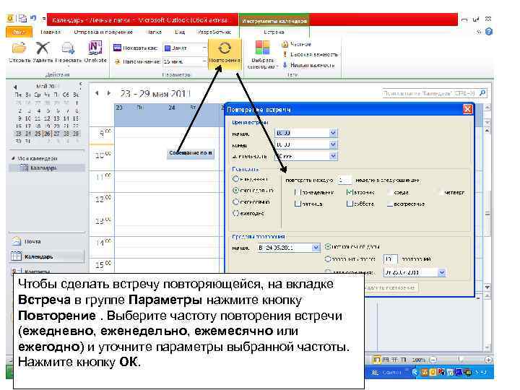This screenshot has width=520, height=390.
Task: Set Высокая важность for the meeting
Action: point(310,54)
